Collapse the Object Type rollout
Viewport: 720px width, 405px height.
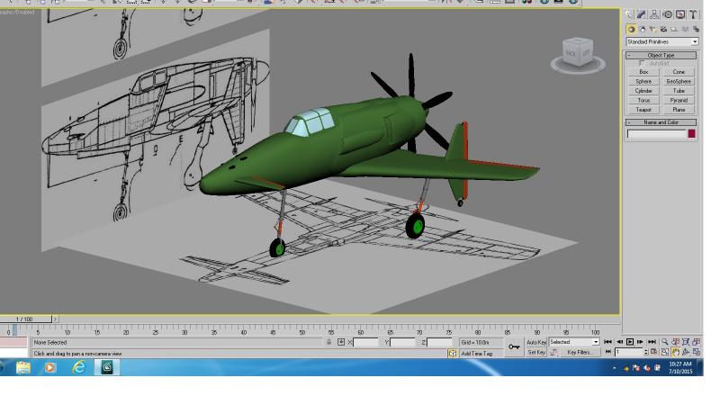pyautogui.click(x=661, y=55)
